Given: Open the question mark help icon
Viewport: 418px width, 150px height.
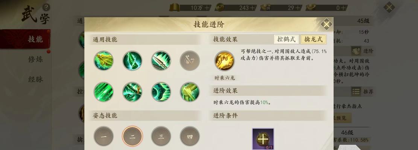Looking at the screenshot, I should click(46, 7).
